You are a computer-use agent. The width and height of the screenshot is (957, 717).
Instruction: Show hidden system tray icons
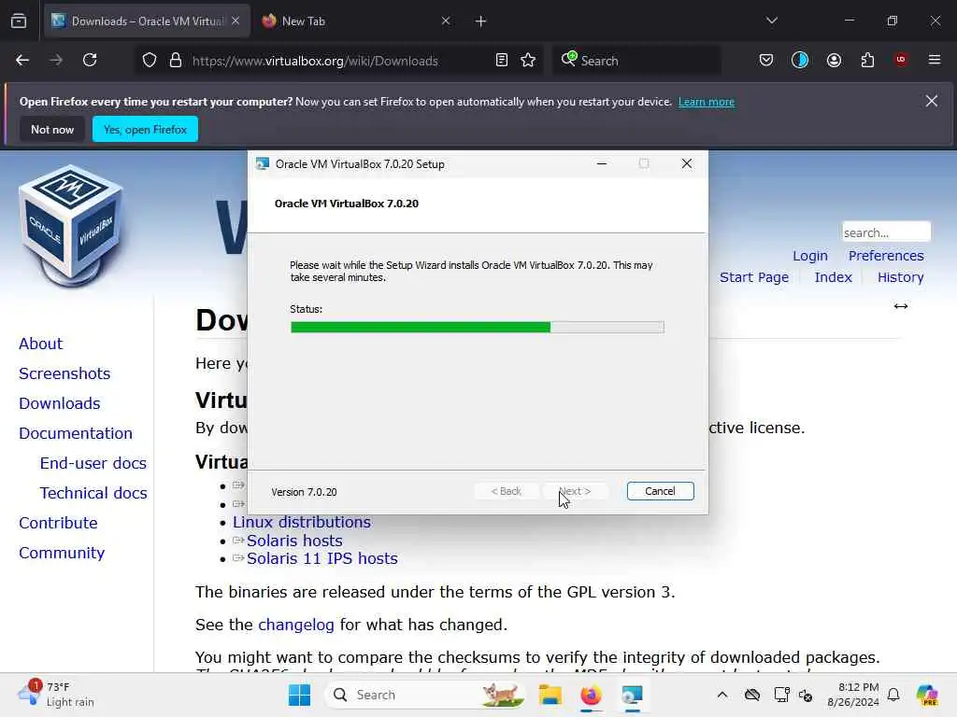pyautogui.click(x=722, y=695)
